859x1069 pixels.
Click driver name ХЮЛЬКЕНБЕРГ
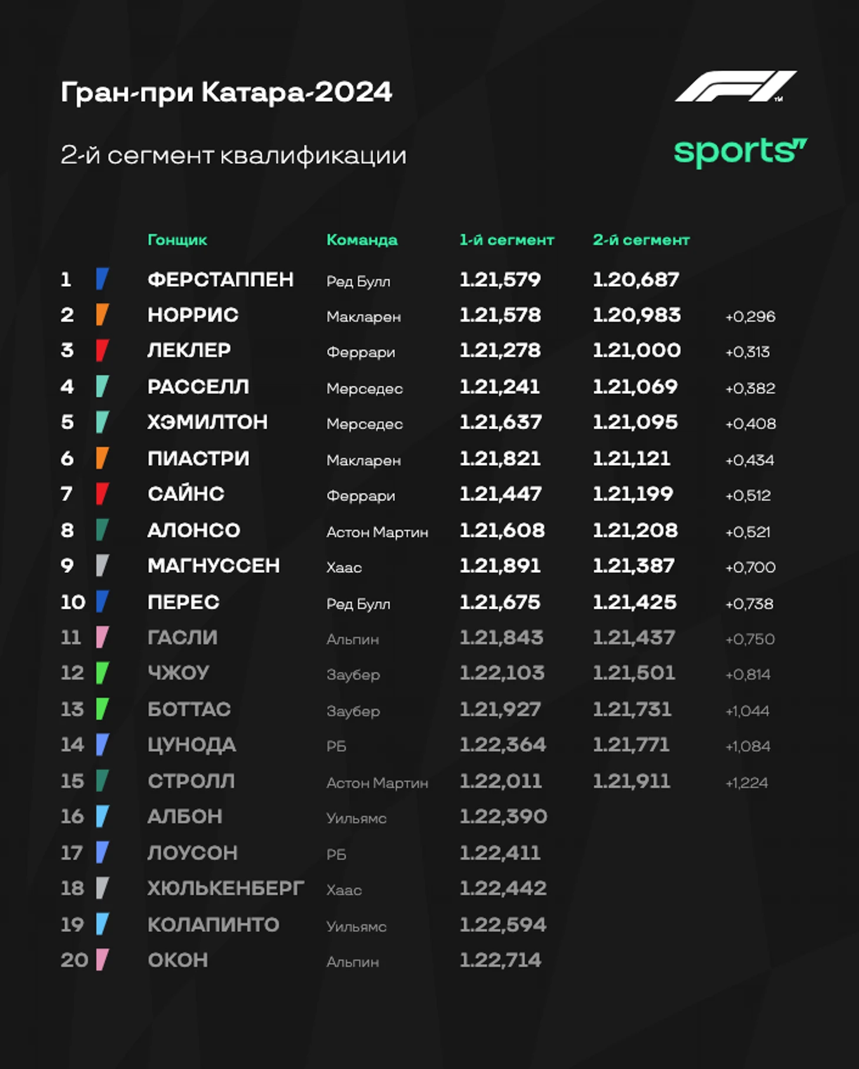(x=226, y=888)
